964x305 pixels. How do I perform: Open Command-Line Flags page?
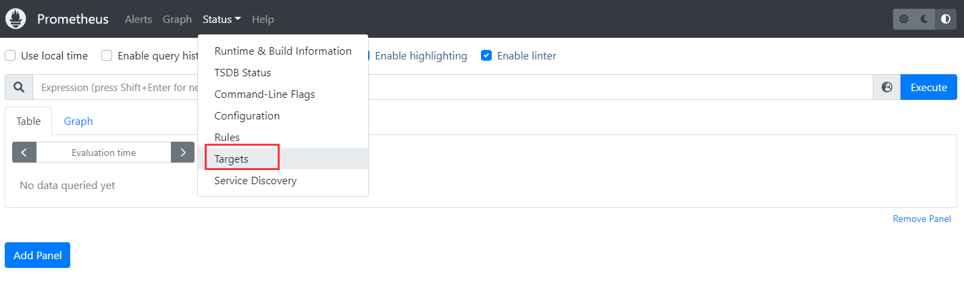(283, 94)
